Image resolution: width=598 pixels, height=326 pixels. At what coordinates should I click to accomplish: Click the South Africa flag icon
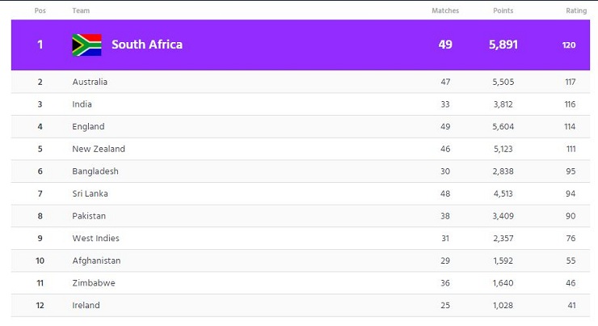(87, 45)
